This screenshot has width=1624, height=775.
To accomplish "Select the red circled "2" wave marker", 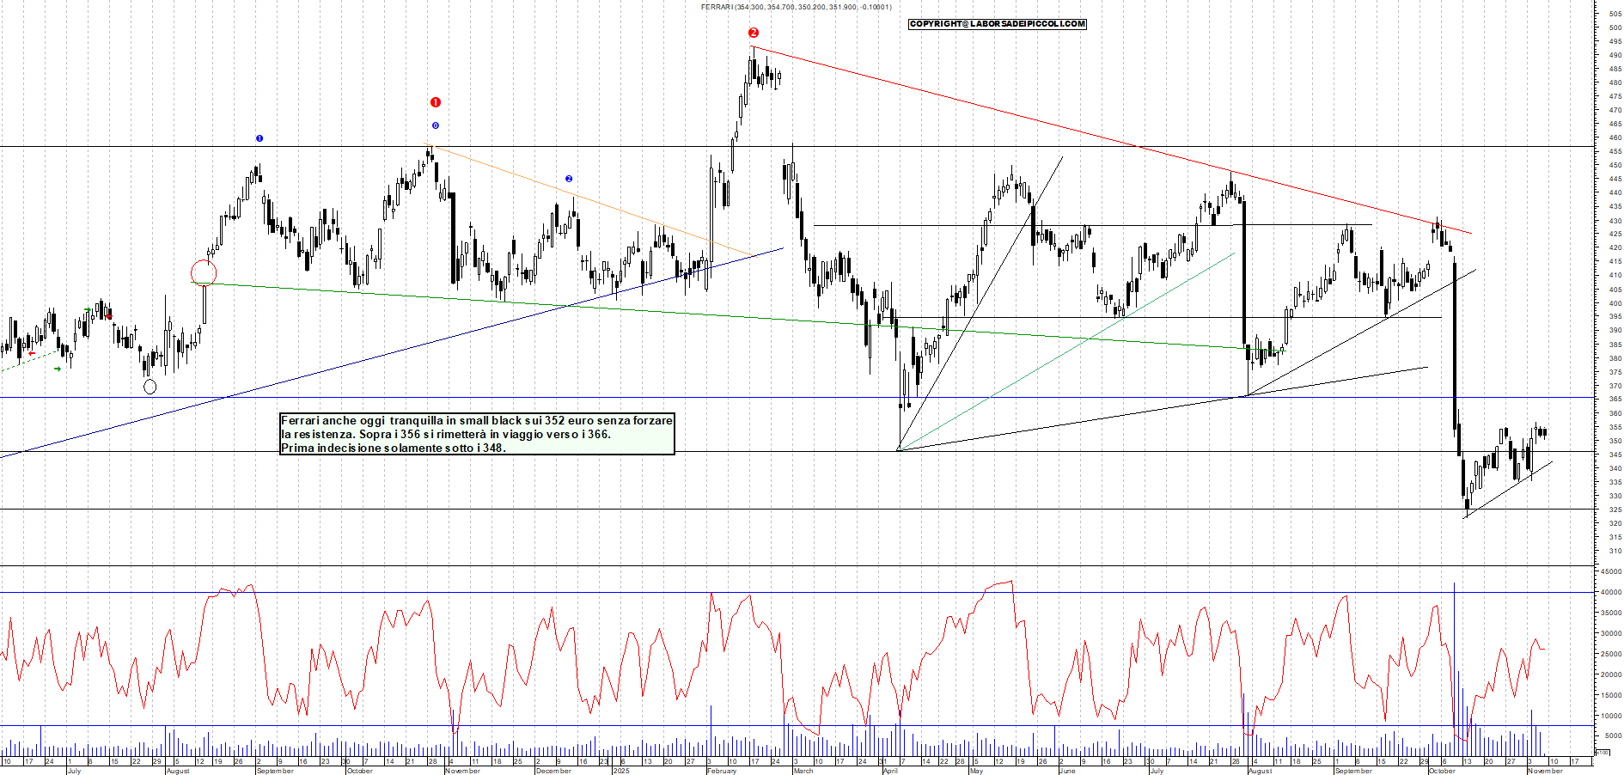I will point(754,33).
